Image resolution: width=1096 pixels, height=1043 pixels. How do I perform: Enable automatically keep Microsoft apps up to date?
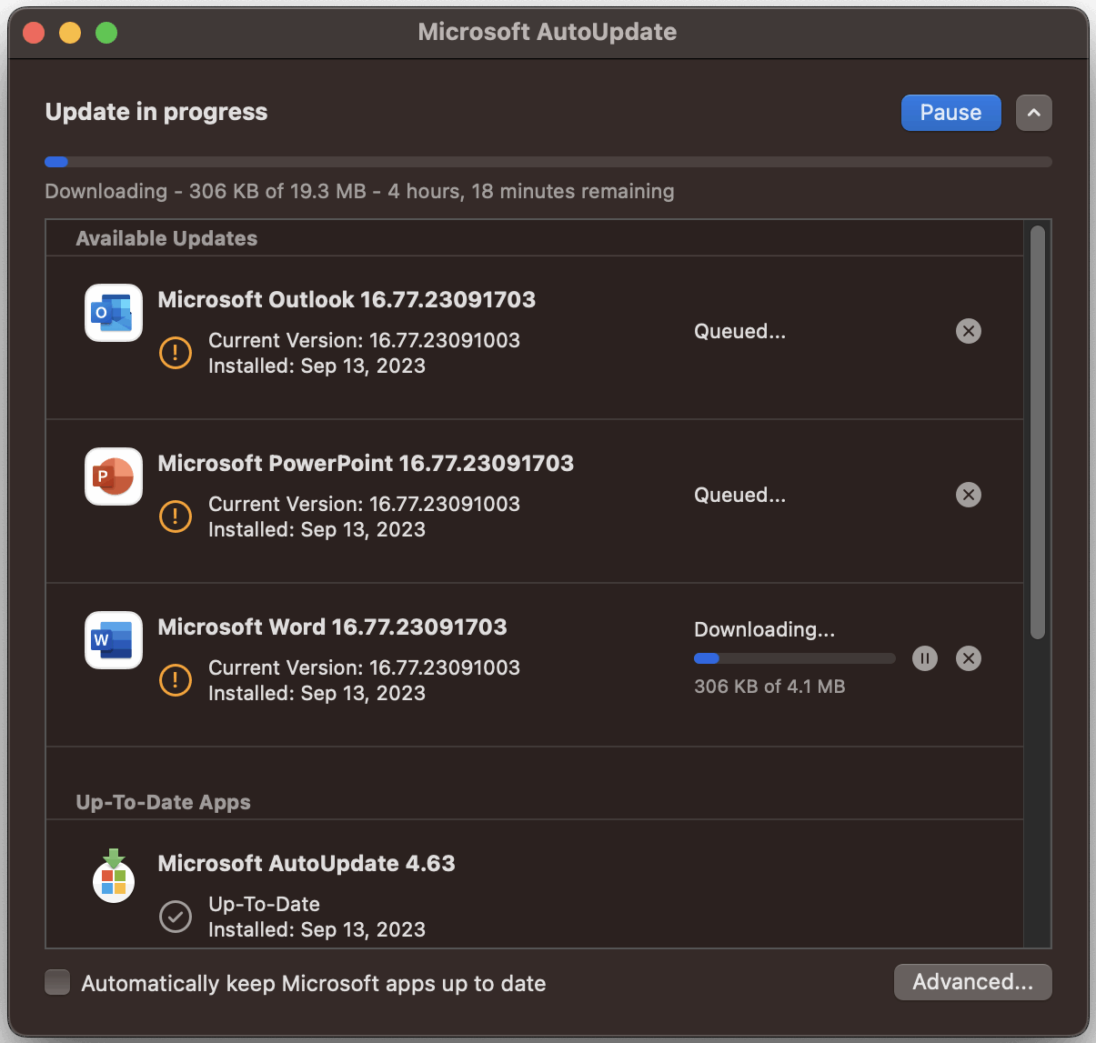click(57, 982)
